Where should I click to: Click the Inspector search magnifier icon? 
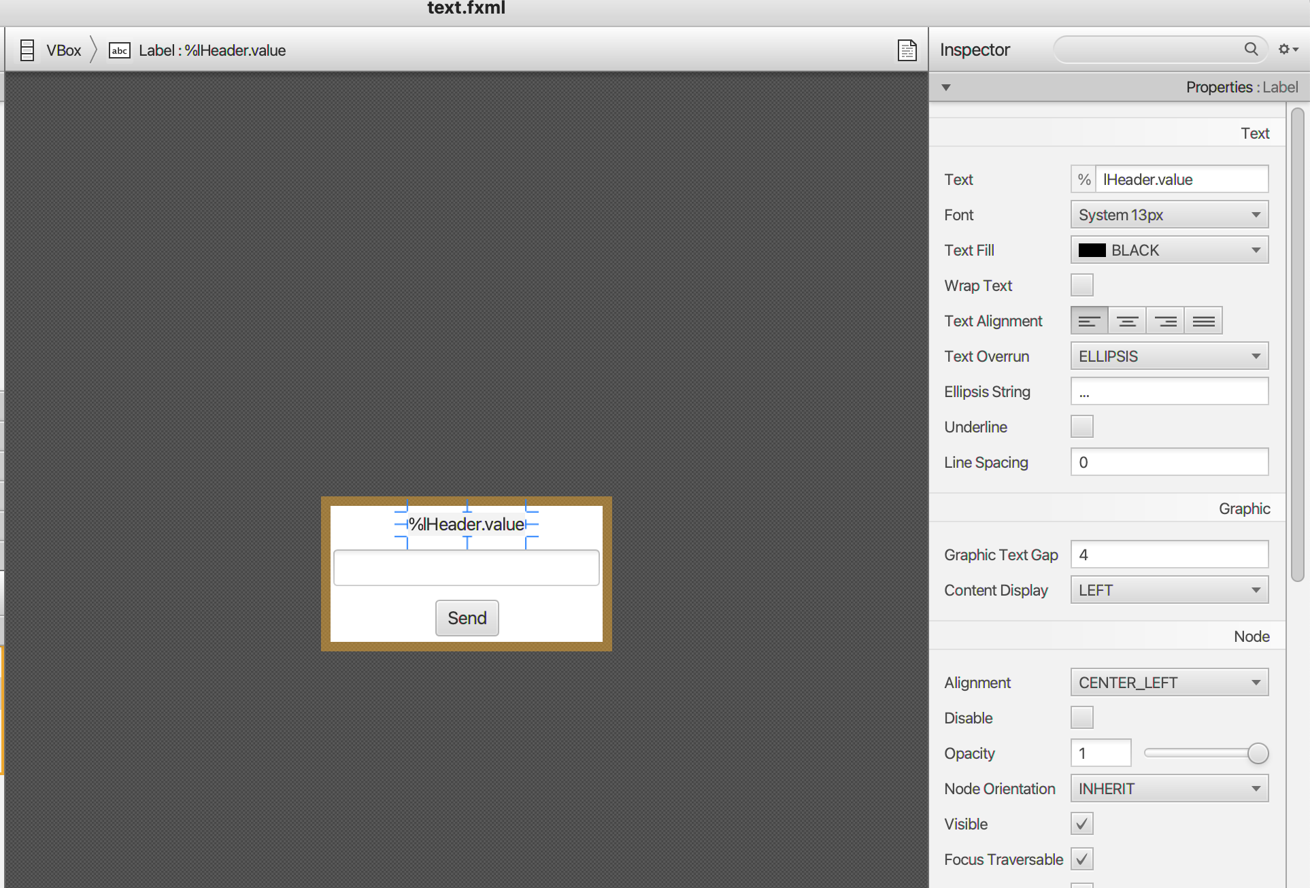[1251, 49]
